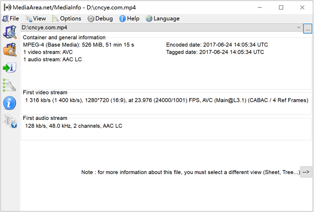Click the Open File sidebar icon
The width and height of the screenshot is (314, 212).
pos(9,33)
